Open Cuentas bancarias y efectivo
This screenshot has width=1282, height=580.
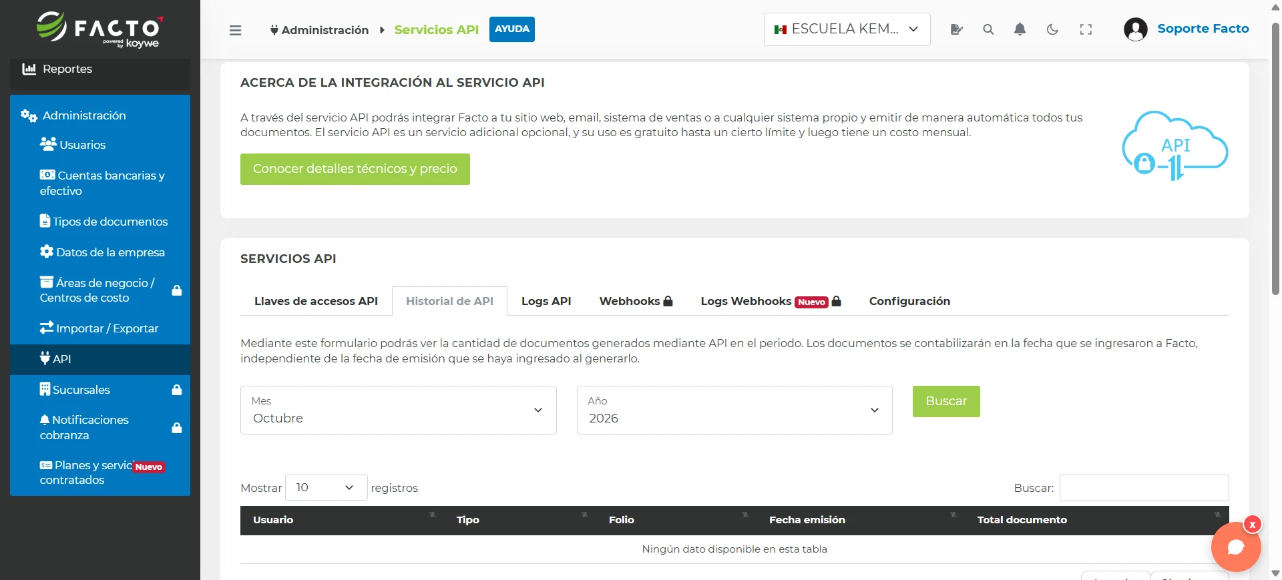click(100, 183)
